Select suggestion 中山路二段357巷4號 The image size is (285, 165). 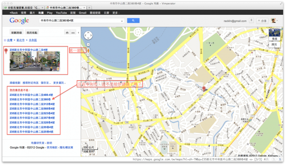point(32,118)
